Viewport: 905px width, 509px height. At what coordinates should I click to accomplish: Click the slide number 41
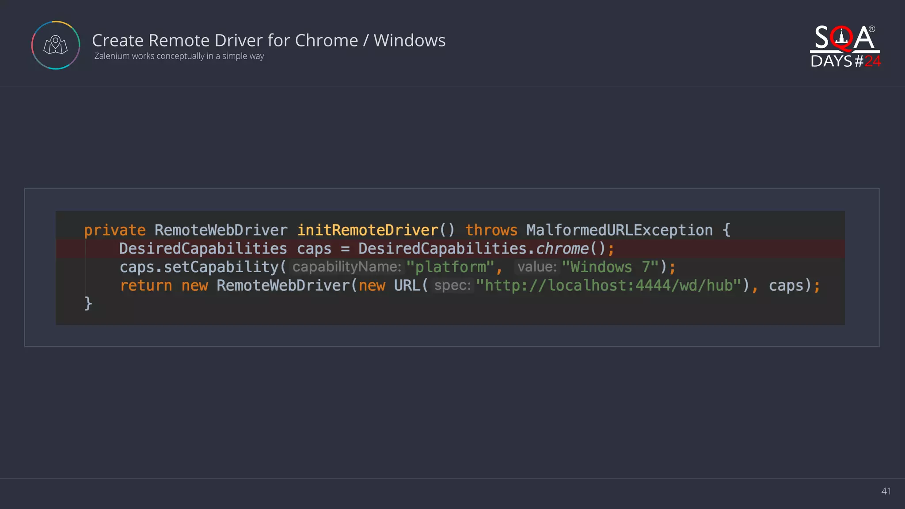(x=886, y=491)
